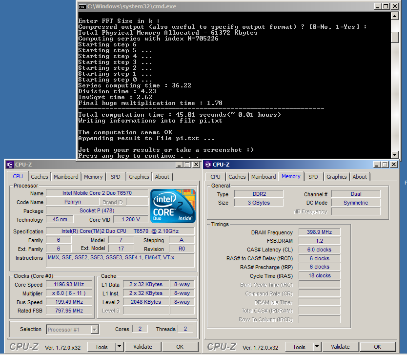This screenshot has width=407, height=355.
Task: Open About tab in left CPU-Z window
Action: point(162,177)
